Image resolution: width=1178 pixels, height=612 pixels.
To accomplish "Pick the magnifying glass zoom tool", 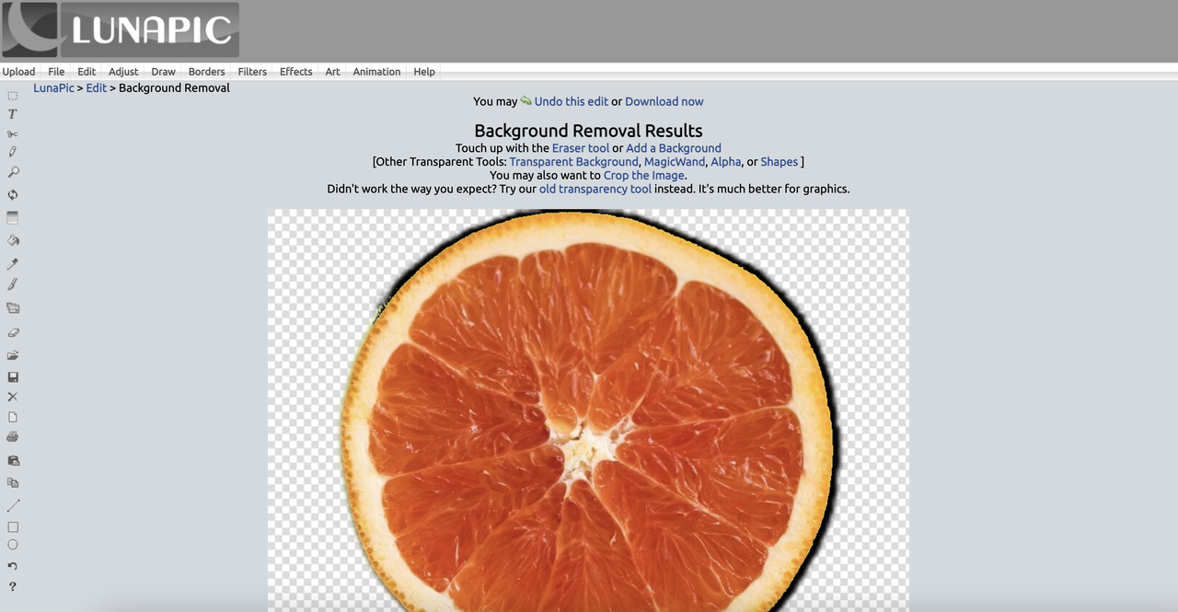I will [13, 172].
